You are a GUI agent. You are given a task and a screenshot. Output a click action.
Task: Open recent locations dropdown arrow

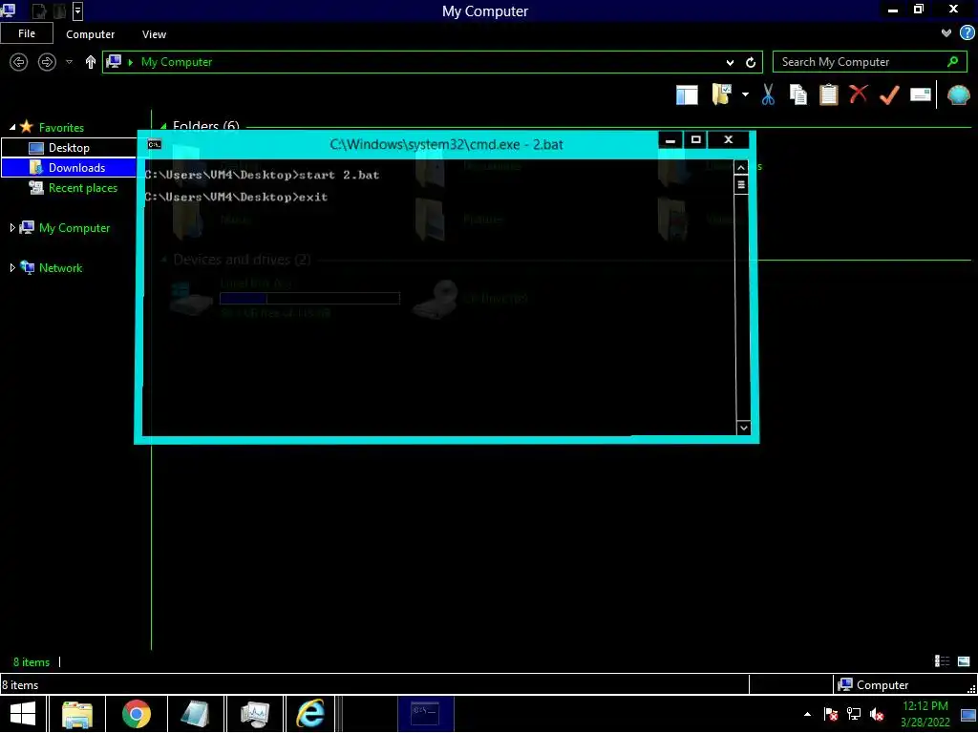(69, 62)
